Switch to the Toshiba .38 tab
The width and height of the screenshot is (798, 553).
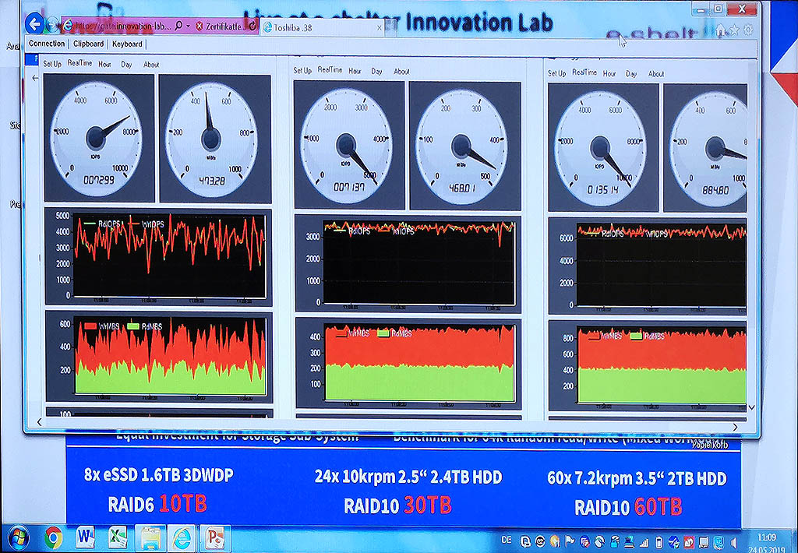click(321, 27)
